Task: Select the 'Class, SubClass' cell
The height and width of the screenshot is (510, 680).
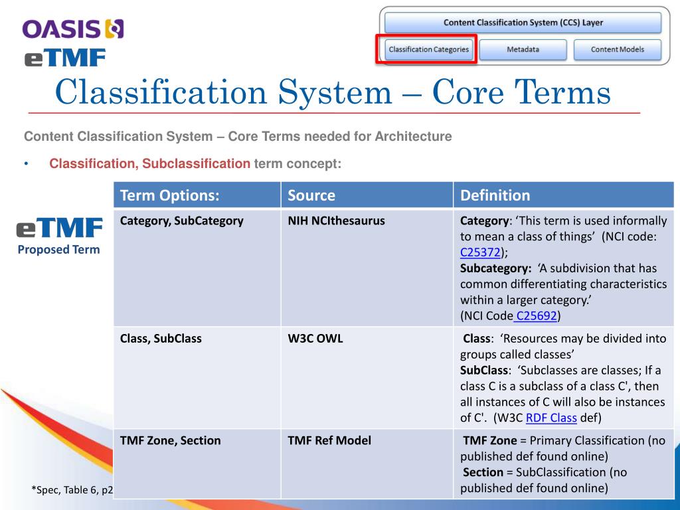Action: coord(197,378)
